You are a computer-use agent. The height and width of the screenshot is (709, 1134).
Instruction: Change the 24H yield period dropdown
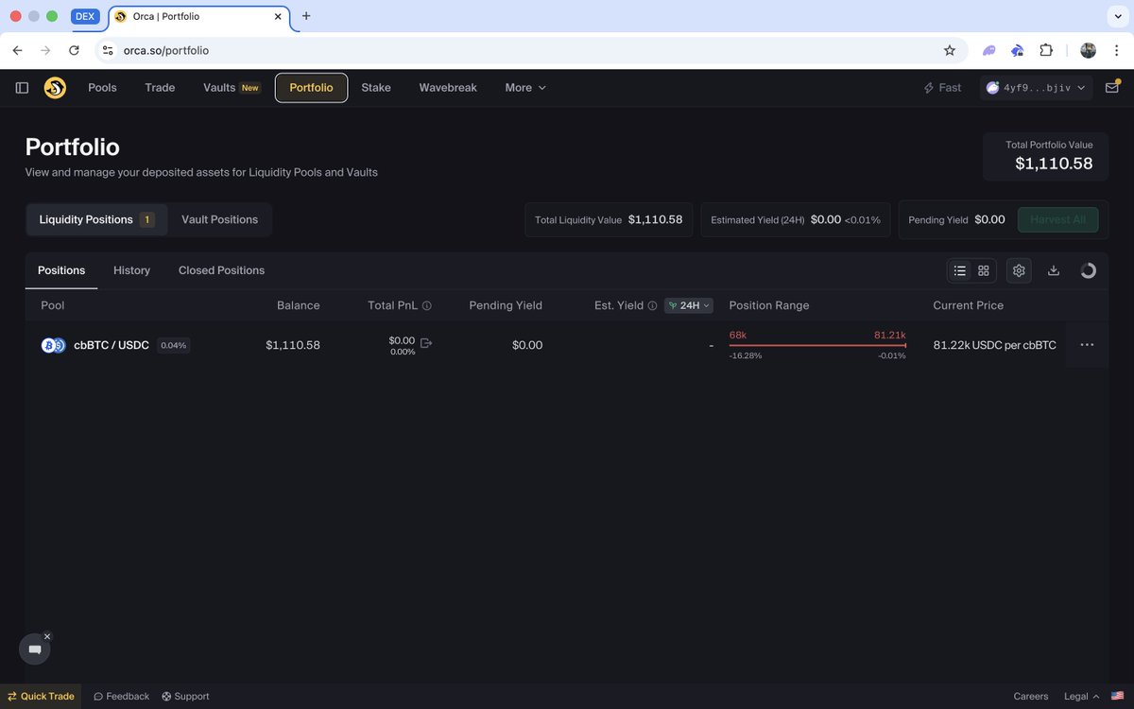click(x=689, y=306)
